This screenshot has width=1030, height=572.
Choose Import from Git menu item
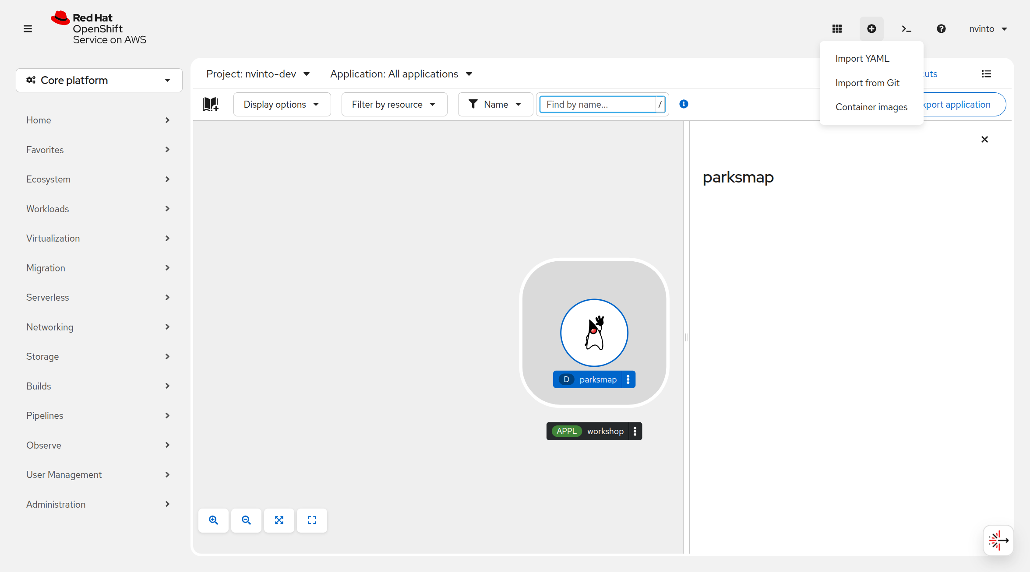871,83
